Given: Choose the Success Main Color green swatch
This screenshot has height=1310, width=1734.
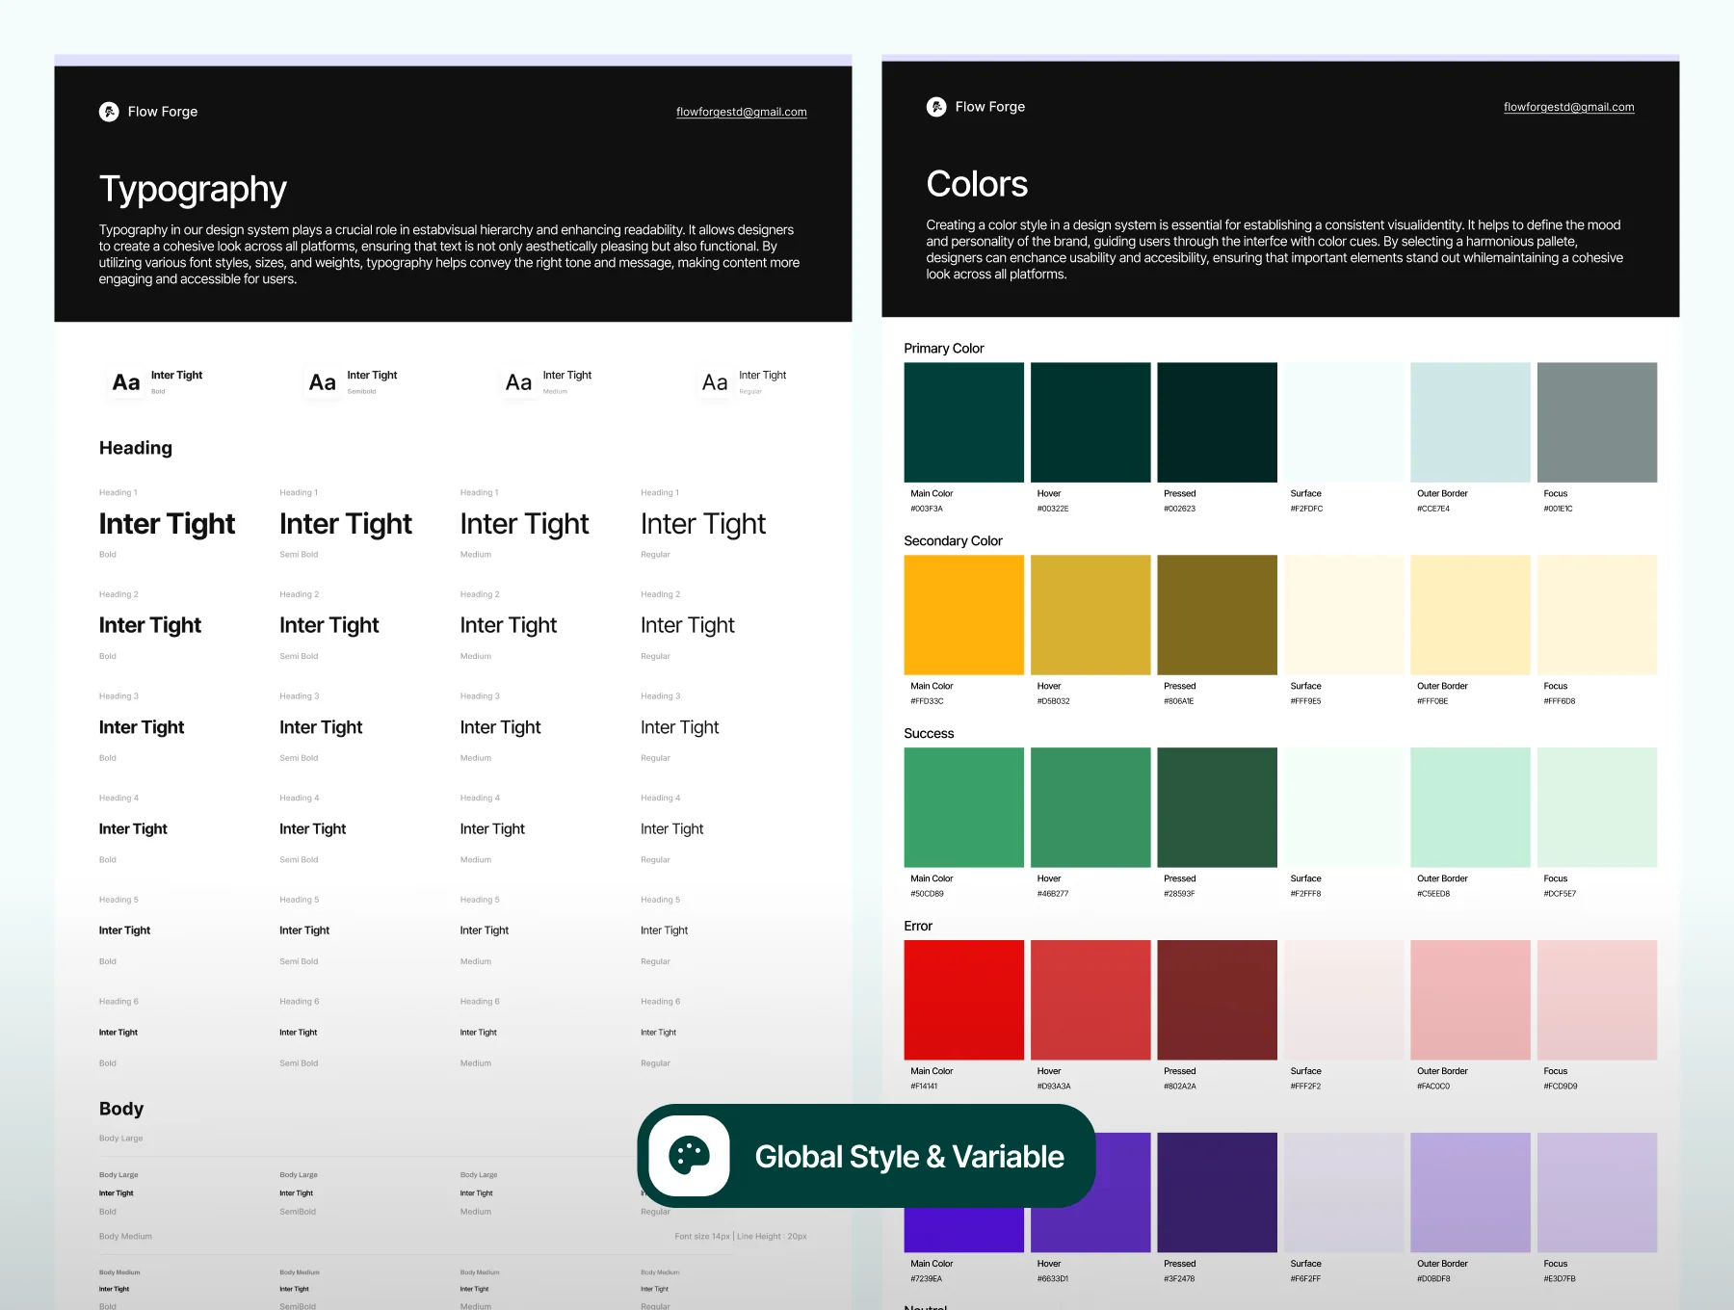Looking at the screenshot, I should coord(964,808).
